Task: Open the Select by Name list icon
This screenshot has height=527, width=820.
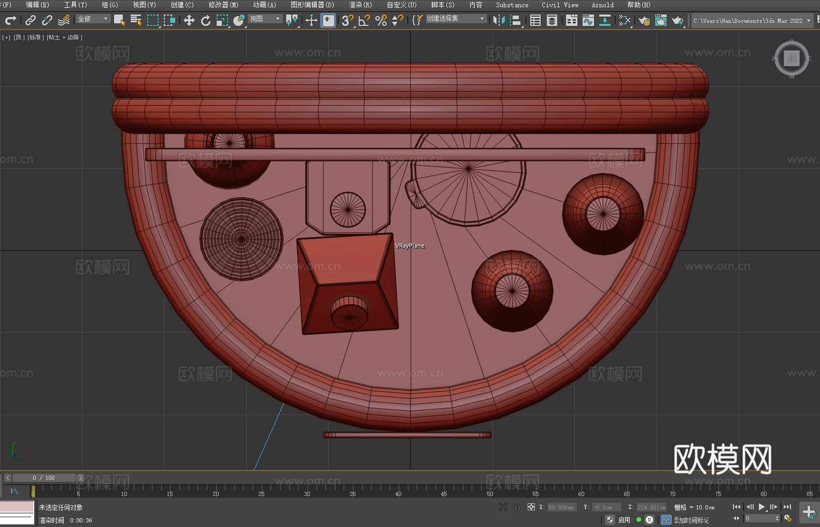Action: 136,20
